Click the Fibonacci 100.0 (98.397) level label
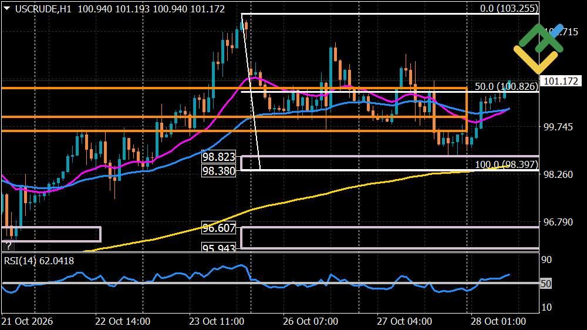 507,164
